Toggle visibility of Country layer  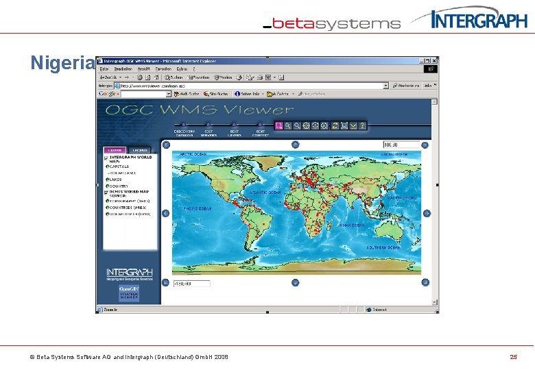[108, 186]
